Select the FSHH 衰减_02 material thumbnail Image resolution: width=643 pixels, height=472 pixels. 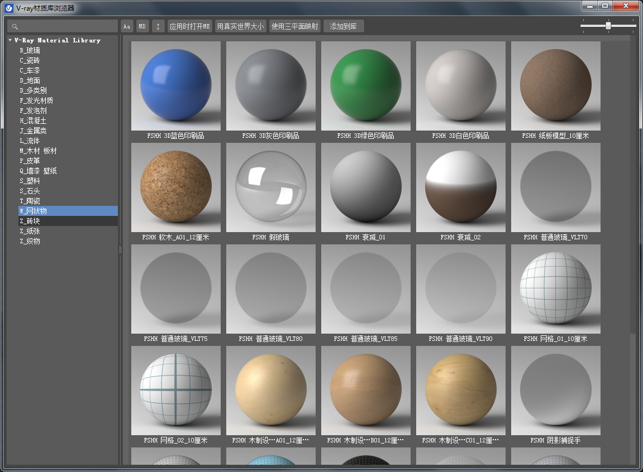coord(461,187)
